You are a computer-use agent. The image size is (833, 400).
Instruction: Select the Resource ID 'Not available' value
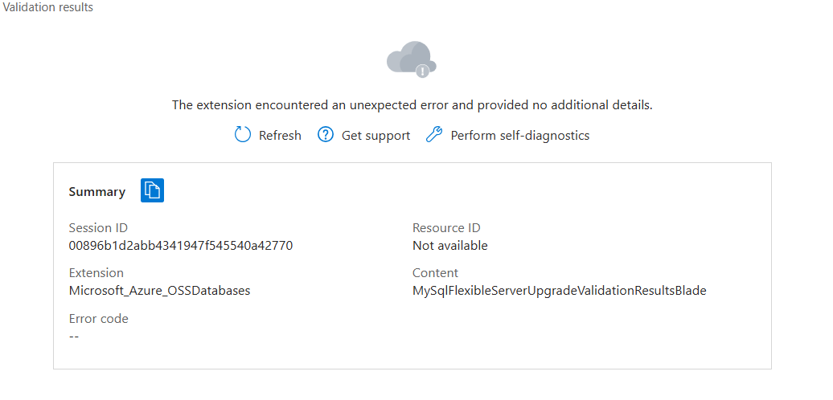(450, 246)
